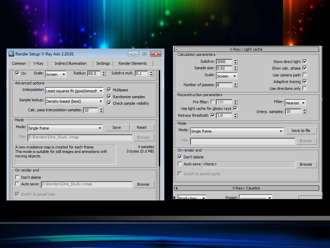Screen dimensions: 330x248
Task: Click the light cache Subdivs spinner
Action: click(x=235, y=62)
